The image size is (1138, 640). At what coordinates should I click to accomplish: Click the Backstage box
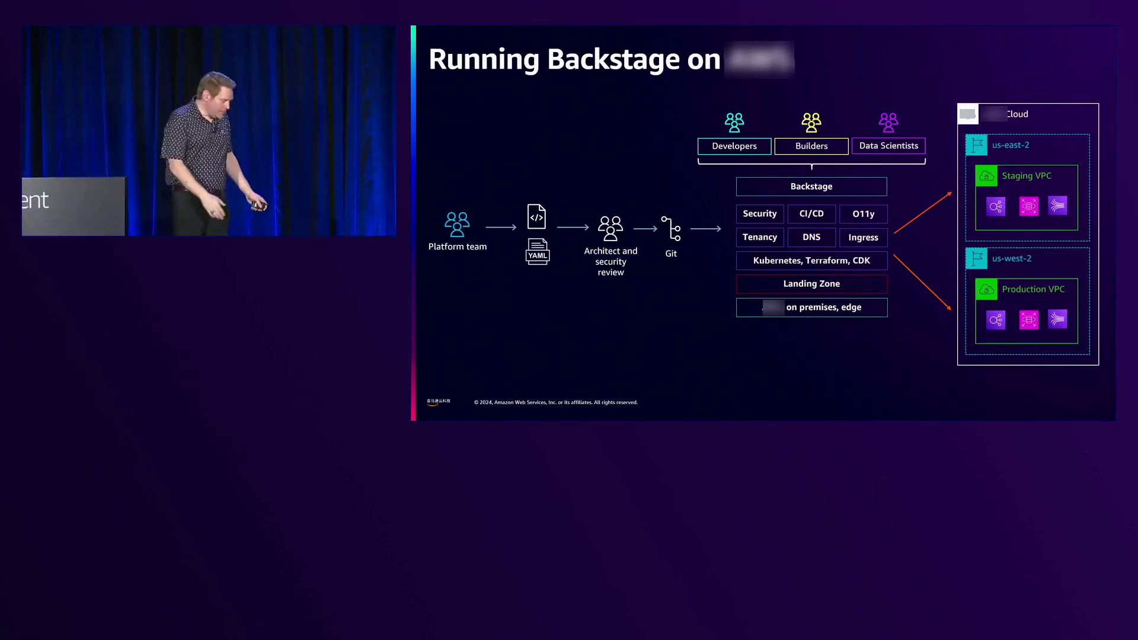coord(811,187)
